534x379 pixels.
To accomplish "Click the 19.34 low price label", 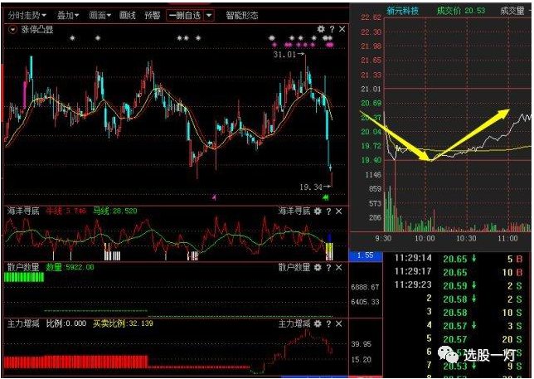I will (x=311, y=187).
